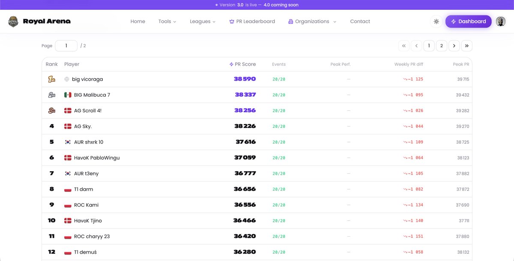
Task: Click the Poland flag beside T1 demuš
Action: pyautogui.click(x=68, y=252)
